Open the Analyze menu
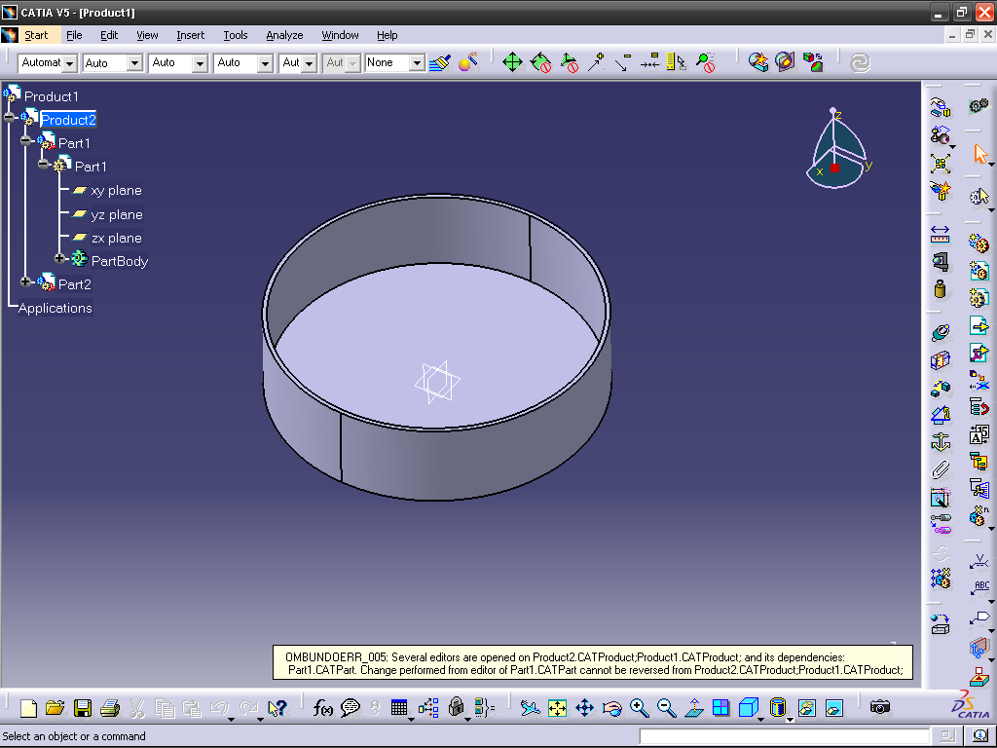The height and width of the screenshot is (748, 997). point(284,35)
